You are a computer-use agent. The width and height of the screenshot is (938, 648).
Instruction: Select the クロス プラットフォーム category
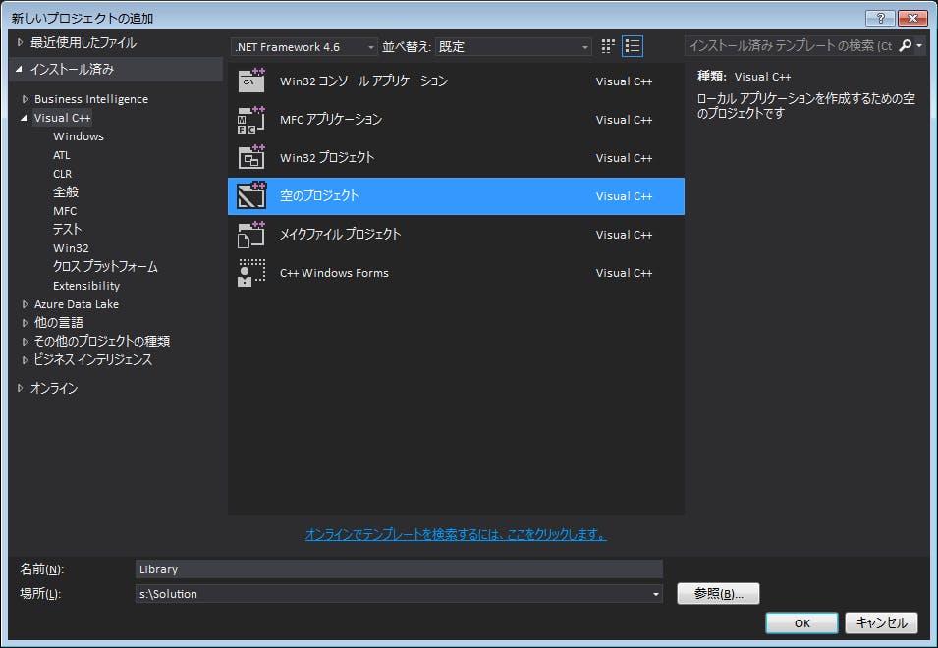(105, 267)
